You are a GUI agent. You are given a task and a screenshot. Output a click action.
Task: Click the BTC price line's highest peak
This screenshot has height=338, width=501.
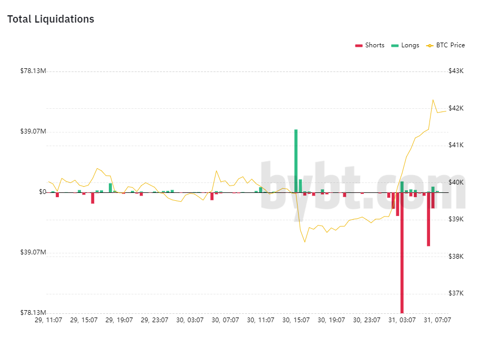433,100
